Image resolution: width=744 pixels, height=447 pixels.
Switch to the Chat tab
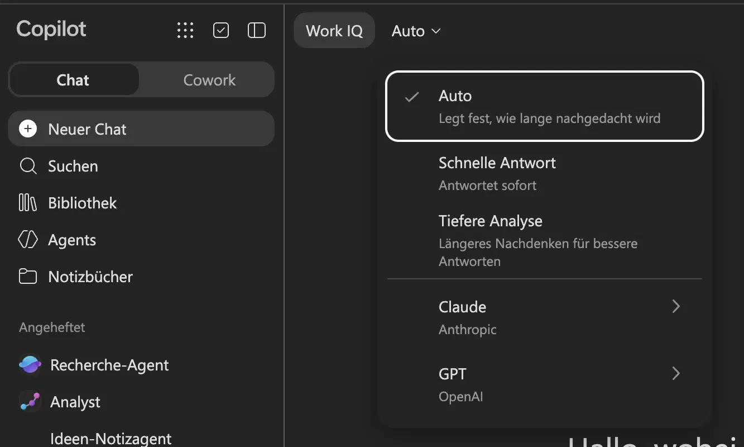[74, 80]
